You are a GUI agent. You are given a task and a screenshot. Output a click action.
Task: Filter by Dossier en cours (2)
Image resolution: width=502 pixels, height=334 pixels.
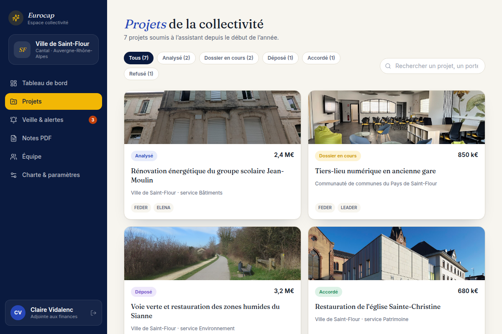click(229, 58)
